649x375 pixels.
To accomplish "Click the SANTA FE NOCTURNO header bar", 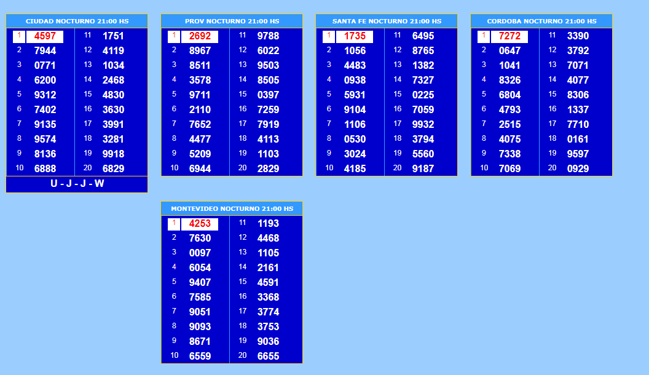I will point(387,21).
